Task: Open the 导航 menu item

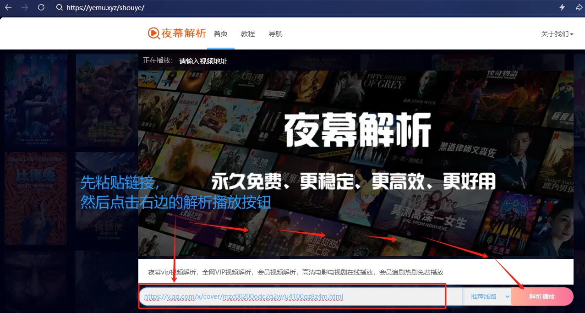Action: tap(275, 33)
